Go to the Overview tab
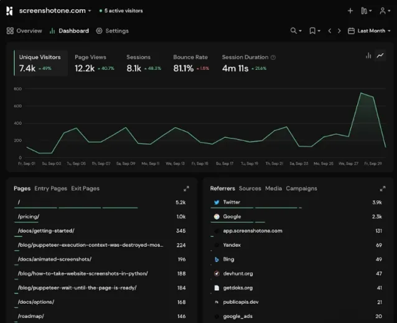Viewport: 397px width, 323px height. 24,31
